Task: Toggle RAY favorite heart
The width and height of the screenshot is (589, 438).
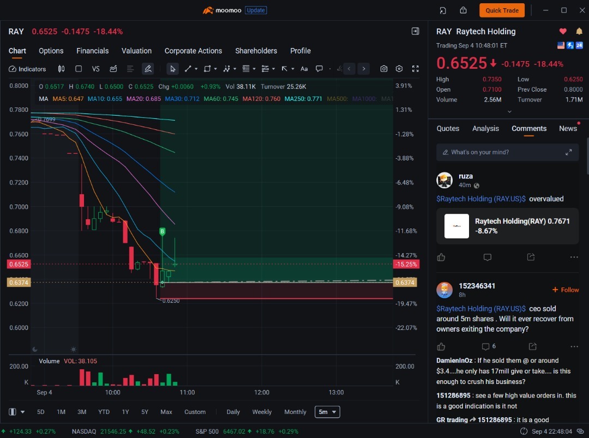Action: (x=563, y=31)
